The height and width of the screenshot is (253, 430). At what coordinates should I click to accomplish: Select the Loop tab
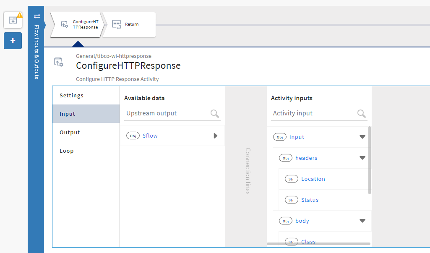coord(67,151)
